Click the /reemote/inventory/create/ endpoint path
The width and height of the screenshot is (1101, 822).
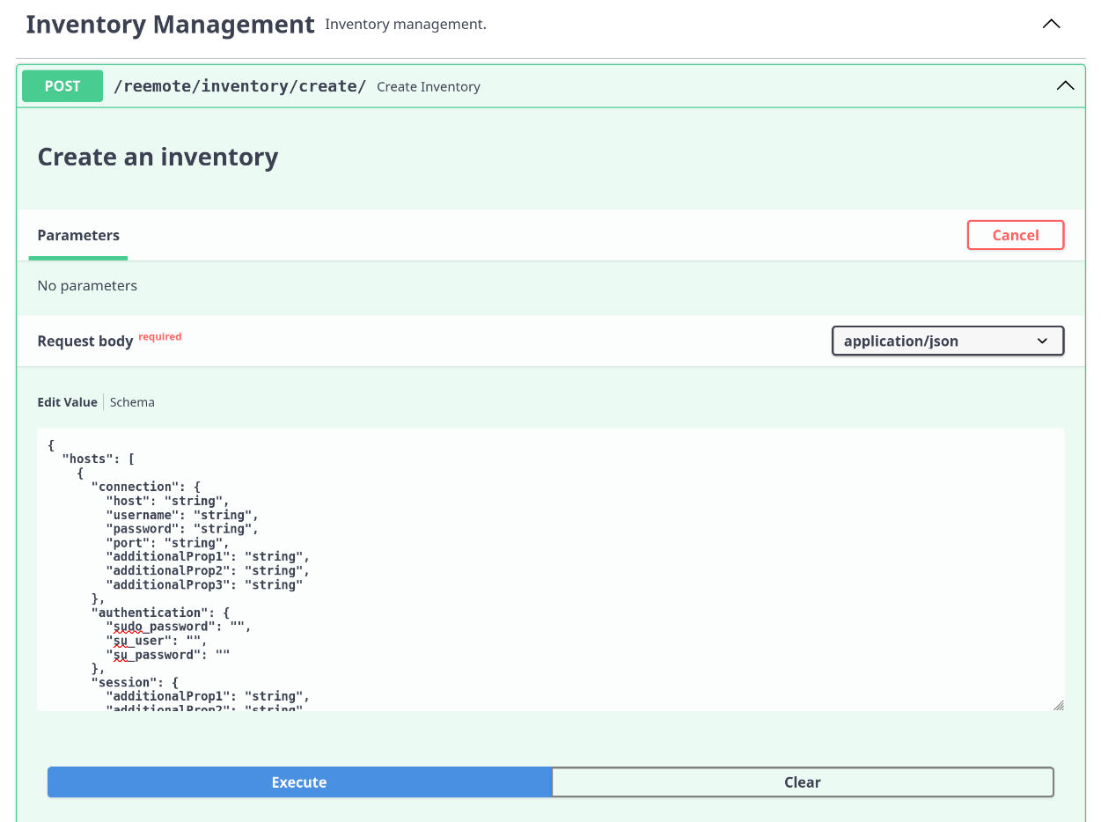239,86
